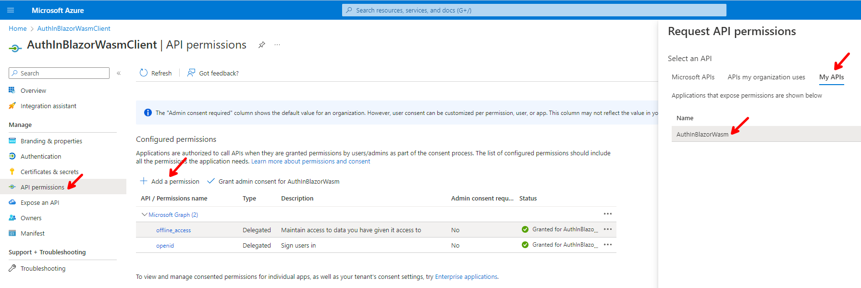Click the Certificates key icon

click(12, 172)
